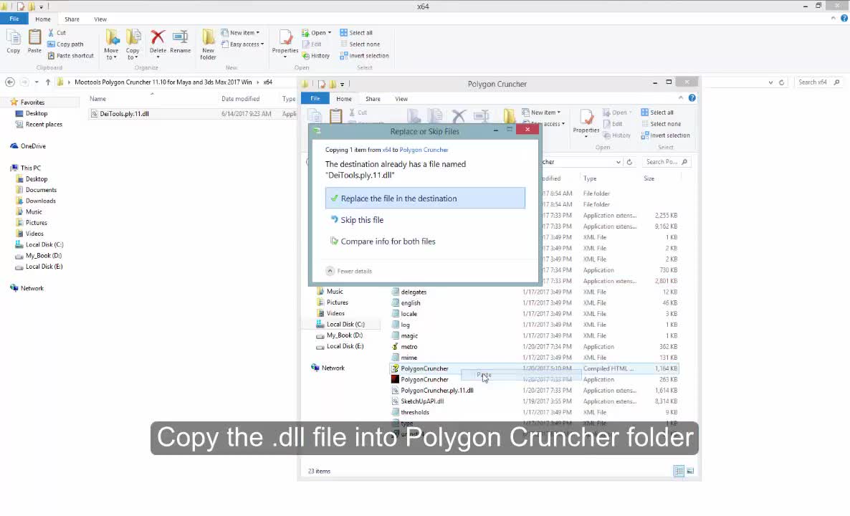Click Select all in x64 ribbon
Viewport: 850px width, 516px height.
pos(356,32)
